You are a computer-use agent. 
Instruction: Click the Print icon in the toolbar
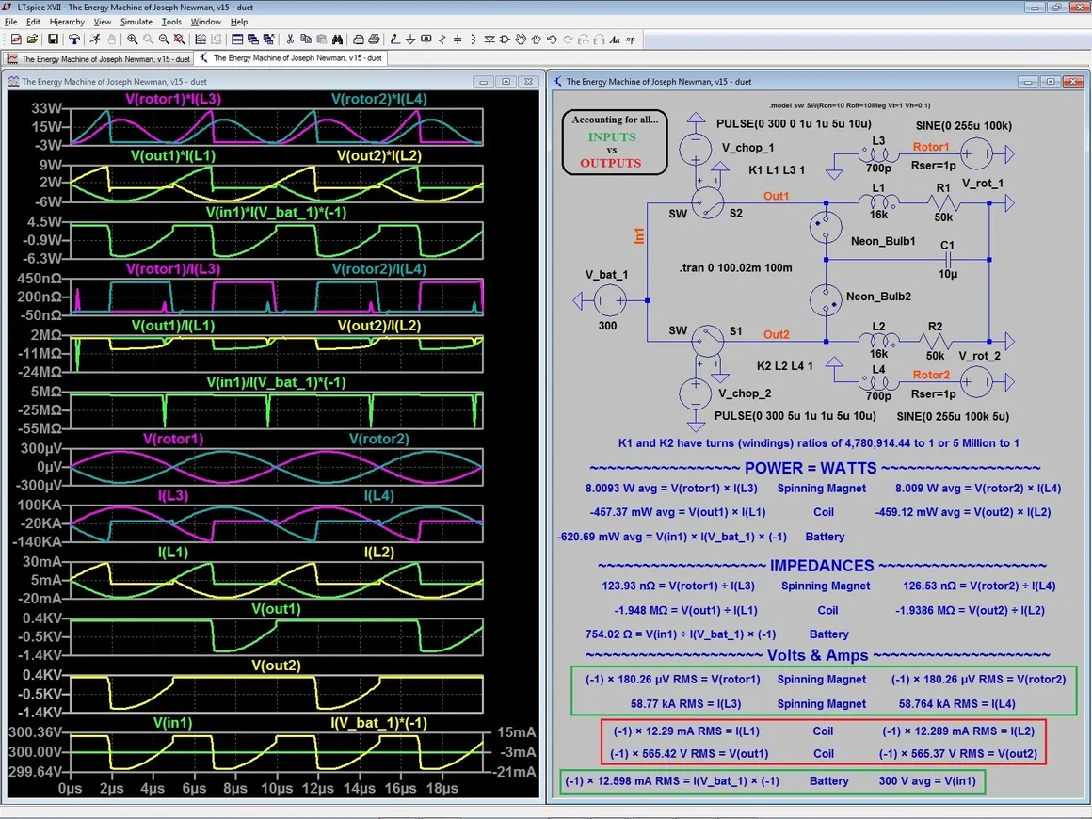pyautogui.click(x=374, y=40)
